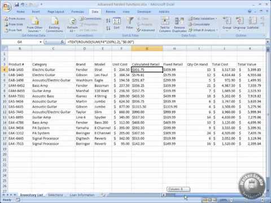Click Remove Duplicates icon
The image size is (271, 203).
179,24
